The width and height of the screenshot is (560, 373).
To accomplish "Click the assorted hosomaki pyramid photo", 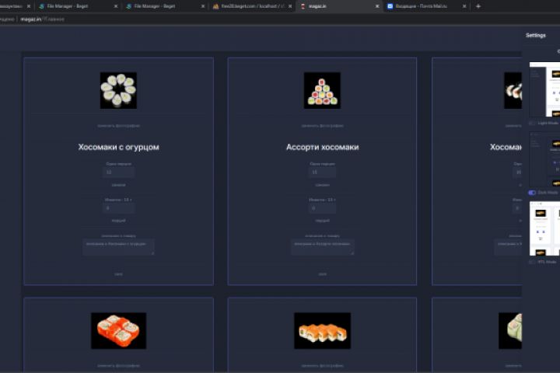I will (322, 90).
